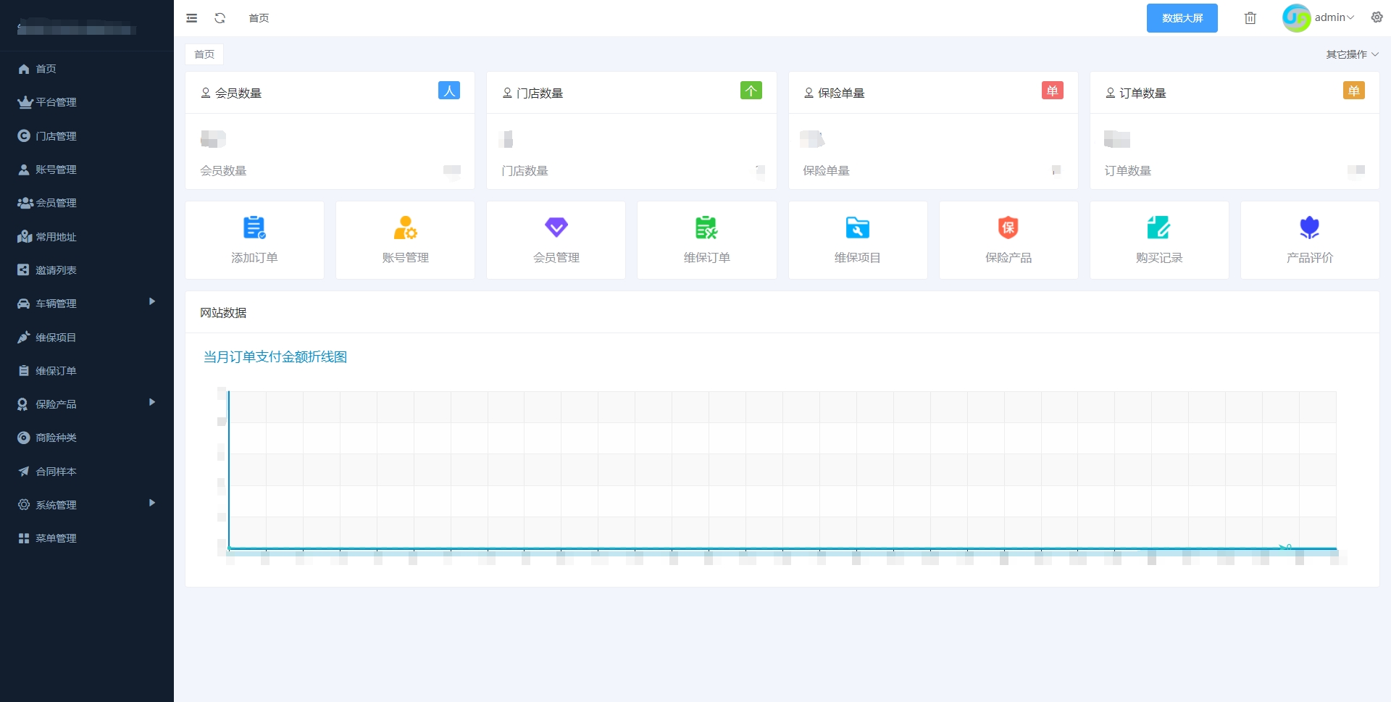Screen dimensions: 1391x702
Task: Click the grid icon beside 菜单管理
Action: [x=24, y=538]
